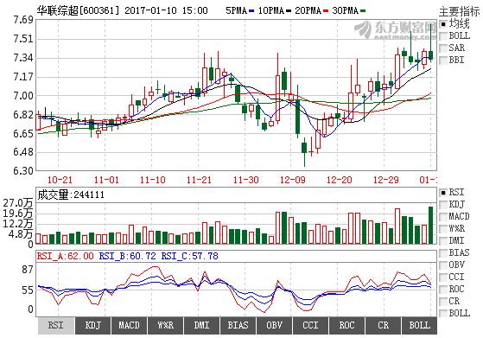Select the MACD sub-indicator radio
483x338 pixels.
[443, 217]
